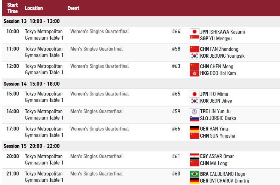Click Japan flag beside ISHIKAWA Kasumi

click(x=194, y=32)
